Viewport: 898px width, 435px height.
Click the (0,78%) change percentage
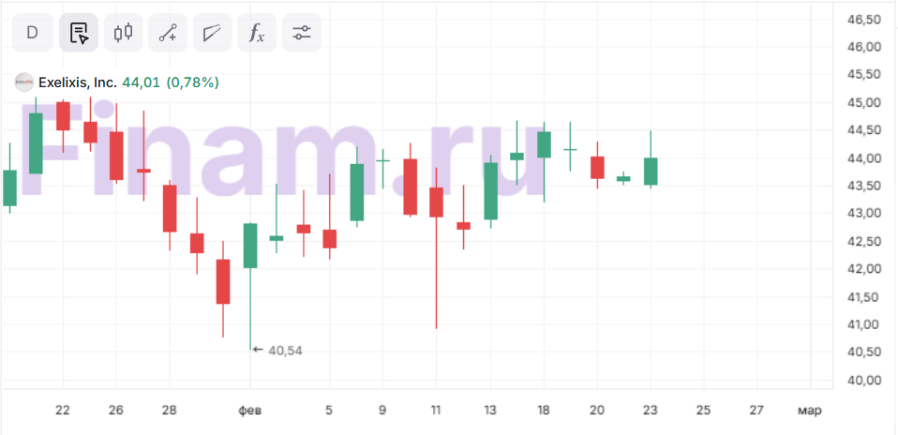pos(192,82)
